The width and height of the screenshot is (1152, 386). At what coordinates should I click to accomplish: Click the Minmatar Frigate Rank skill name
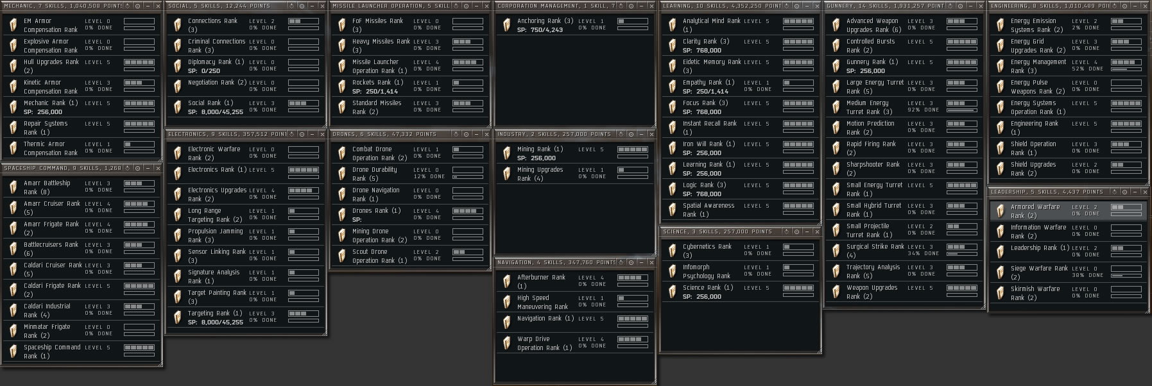pyautogui.click(x=47, y=331)
